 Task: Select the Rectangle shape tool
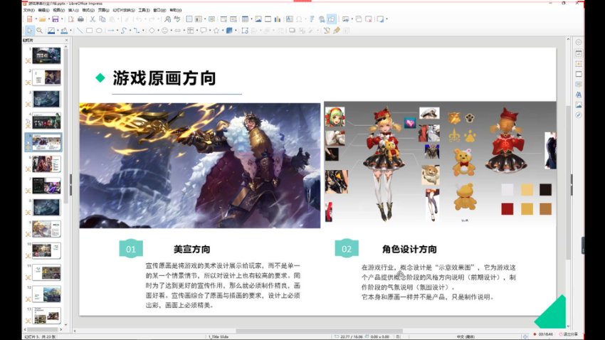coord(89,31)
